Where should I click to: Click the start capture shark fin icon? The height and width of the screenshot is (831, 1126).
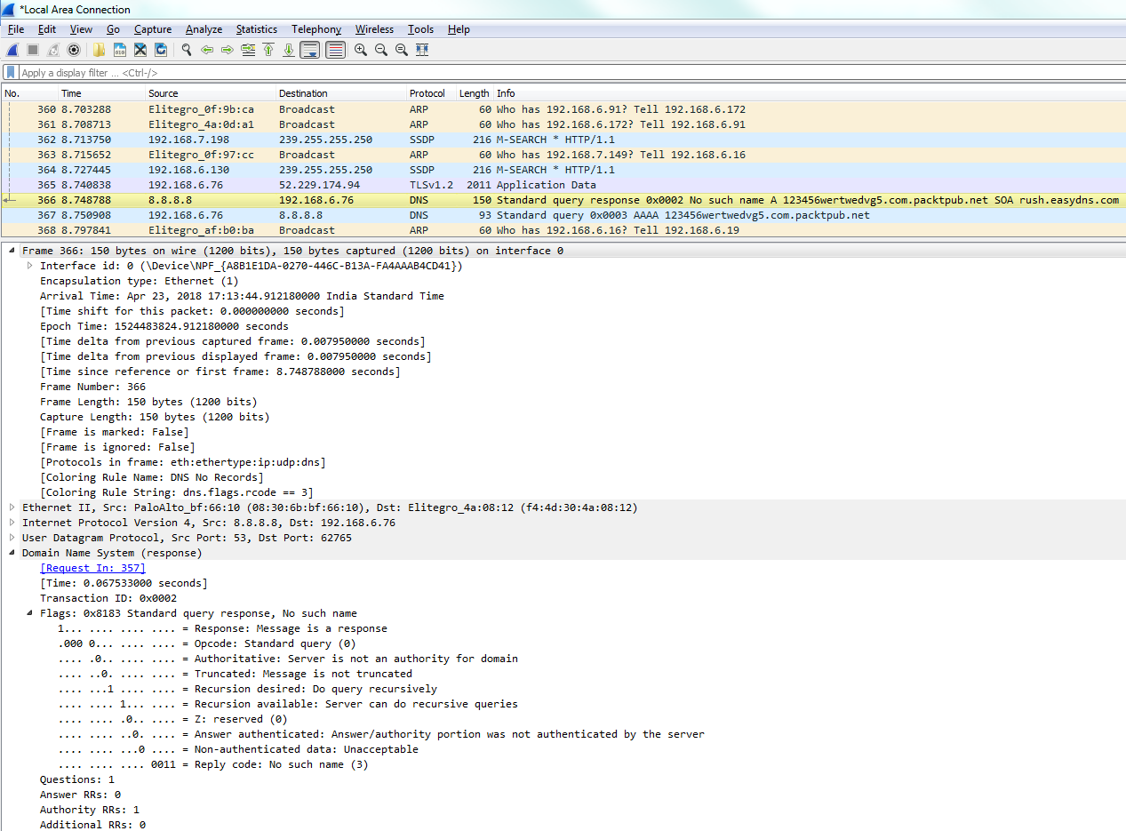point(12,50)
